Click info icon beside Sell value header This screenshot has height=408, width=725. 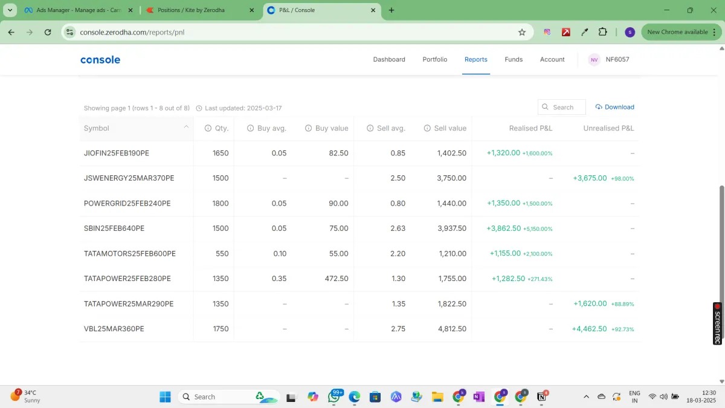[x=427, y=128]
